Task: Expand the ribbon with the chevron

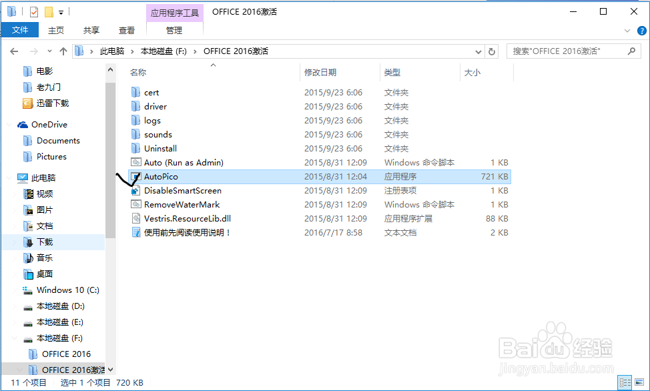Action: pos(626,30)
